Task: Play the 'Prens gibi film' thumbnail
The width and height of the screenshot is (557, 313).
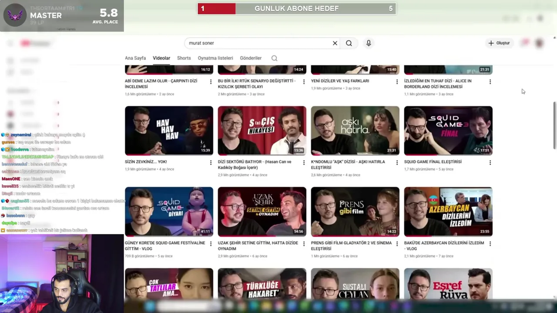Action: [x=355, y=212]
